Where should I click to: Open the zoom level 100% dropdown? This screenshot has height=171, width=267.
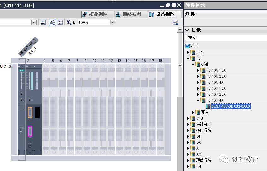click(x=113, y=22)
